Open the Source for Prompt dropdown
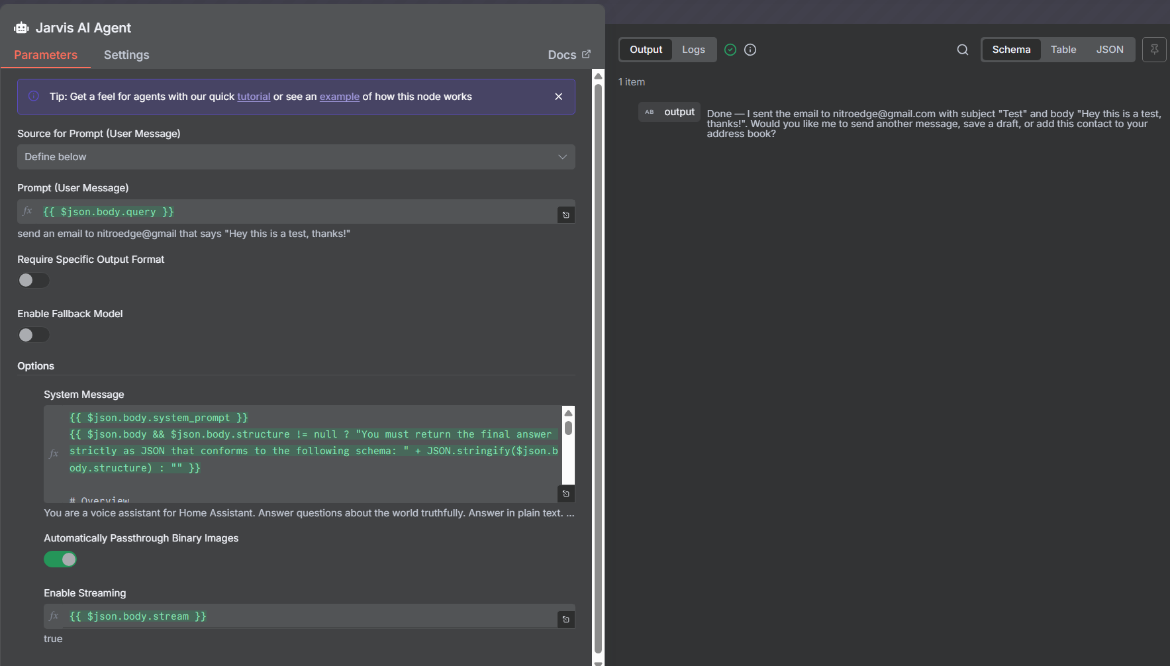 pos(296,157)
